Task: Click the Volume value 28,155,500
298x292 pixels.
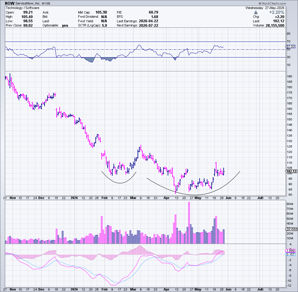Action: 275,26
